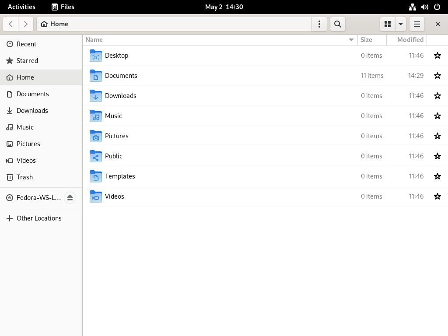Image resolution: width=448 pixels, height=336 pixels.
Task: Toggle star on Videos folder
Action: (437, 196)
